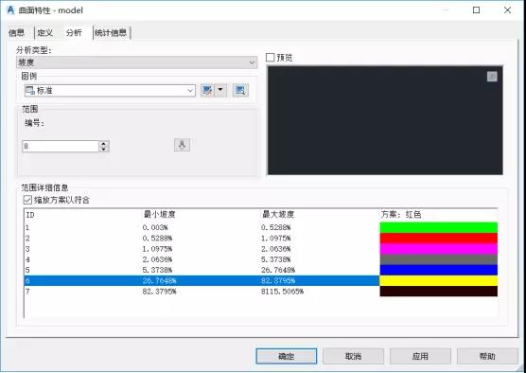Click the run analysis down-arrow icon button
The height and width of the screenshot is (373, 526).
182,145
